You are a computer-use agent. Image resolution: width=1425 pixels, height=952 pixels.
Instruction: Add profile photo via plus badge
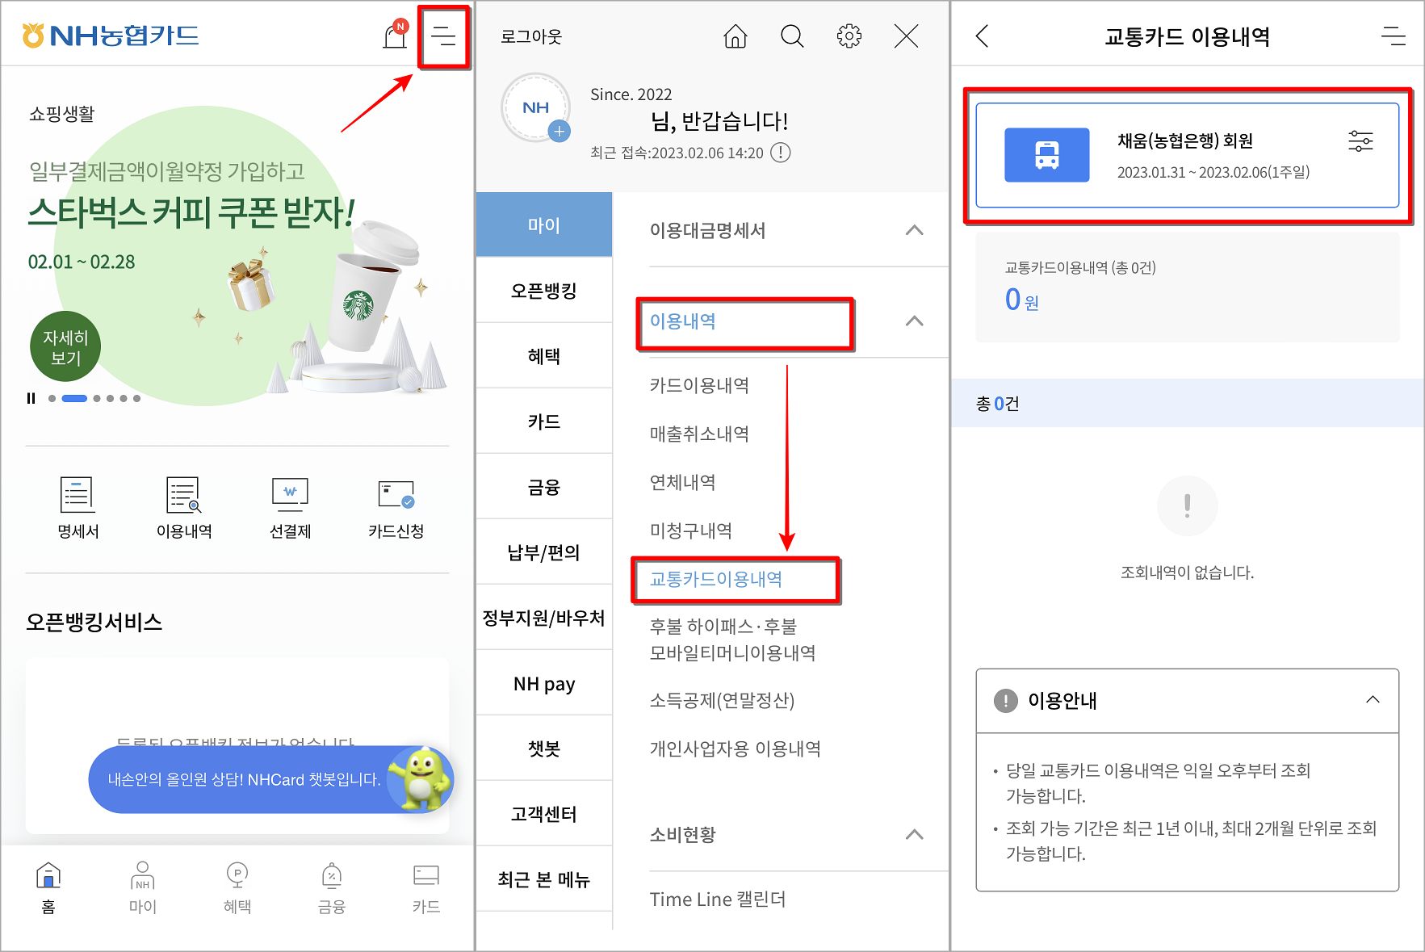point(559,131)
